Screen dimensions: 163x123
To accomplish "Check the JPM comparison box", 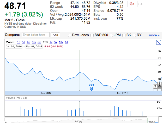I will click(111, 35).
